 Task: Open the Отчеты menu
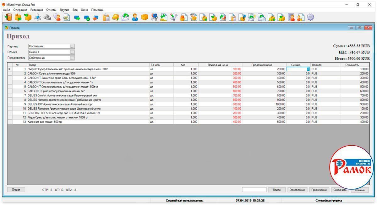click(x=51, y=10)
